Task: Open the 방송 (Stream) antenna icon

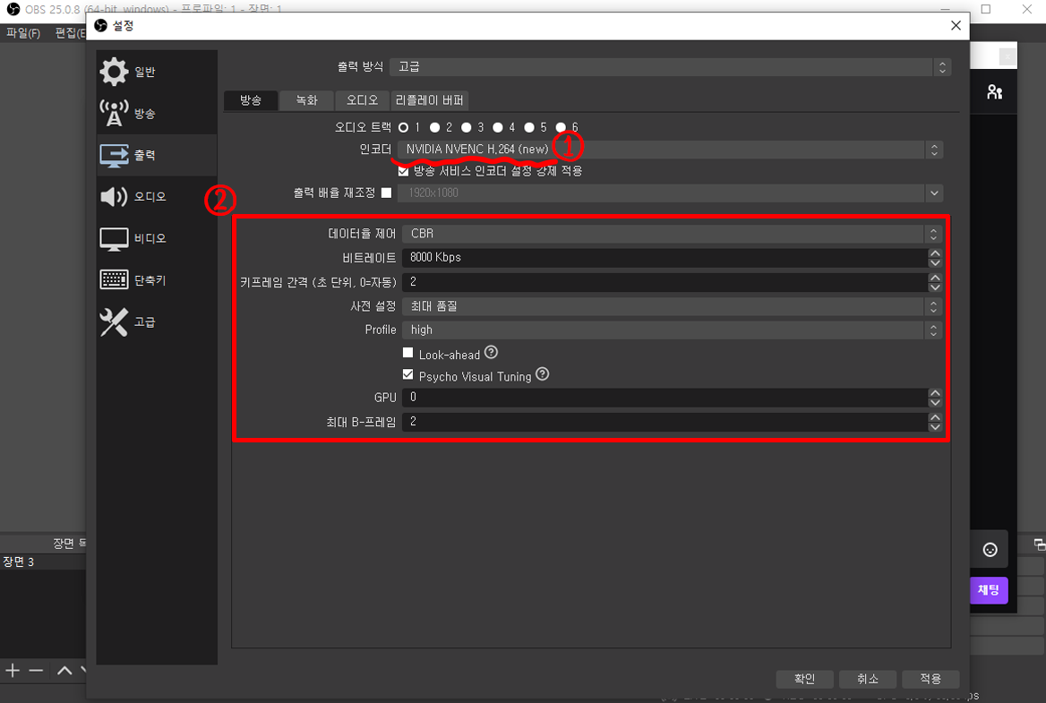Action: (x=114, y=113)
